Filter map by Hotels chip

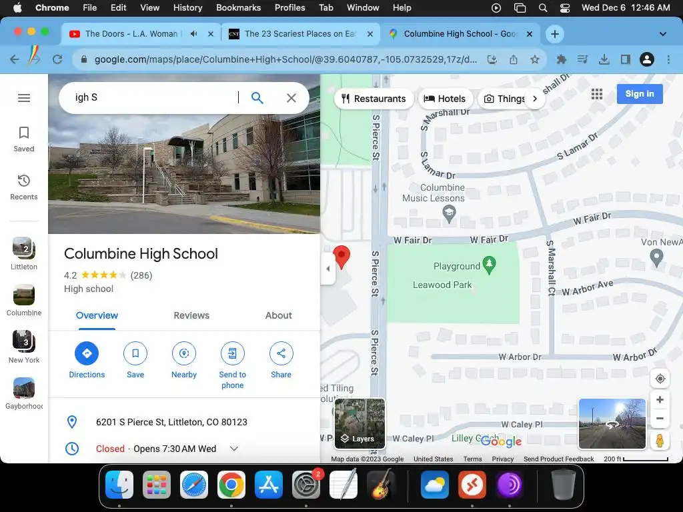[x=444, y=99]
